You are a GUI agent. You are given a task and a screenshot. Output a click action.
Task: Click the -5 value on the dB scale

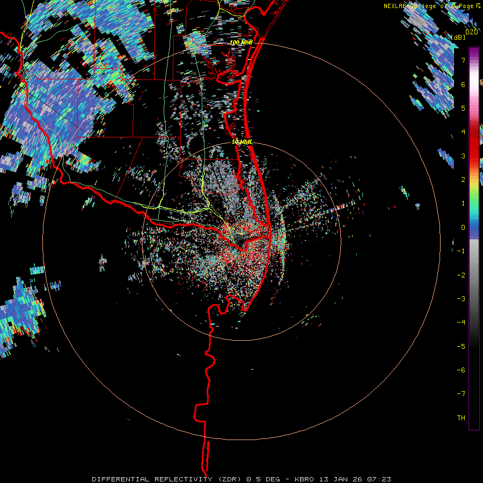461,346
